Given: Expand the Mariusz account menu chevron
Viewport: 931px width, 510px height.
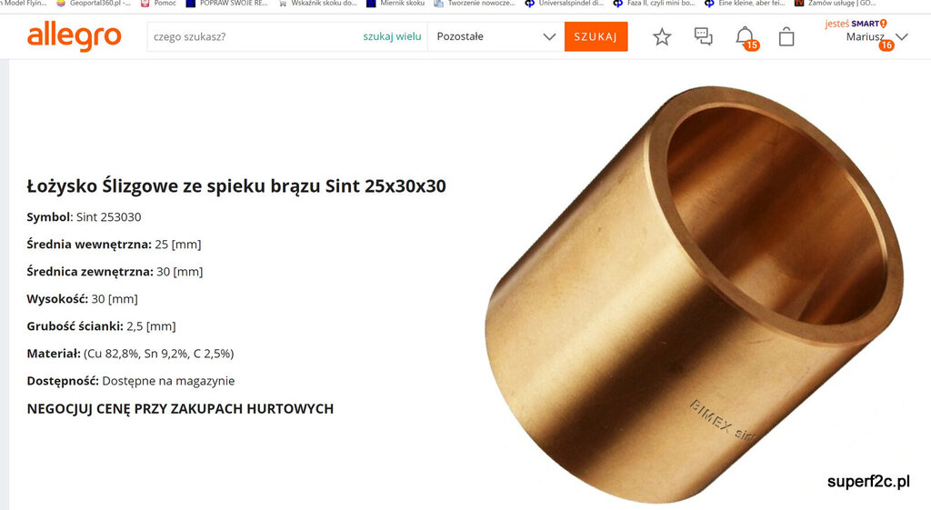Looking at the screenshot, I should pyautogui.click(x=902, y=36).
